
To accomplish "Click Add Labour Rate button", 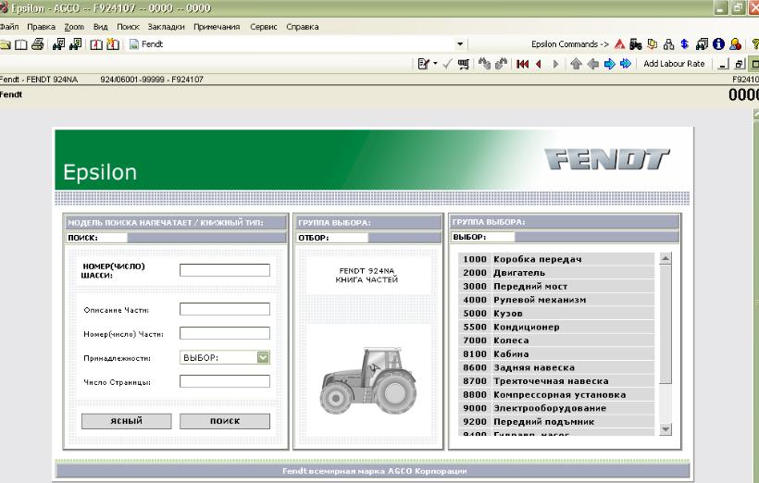I will click(674, 64).
